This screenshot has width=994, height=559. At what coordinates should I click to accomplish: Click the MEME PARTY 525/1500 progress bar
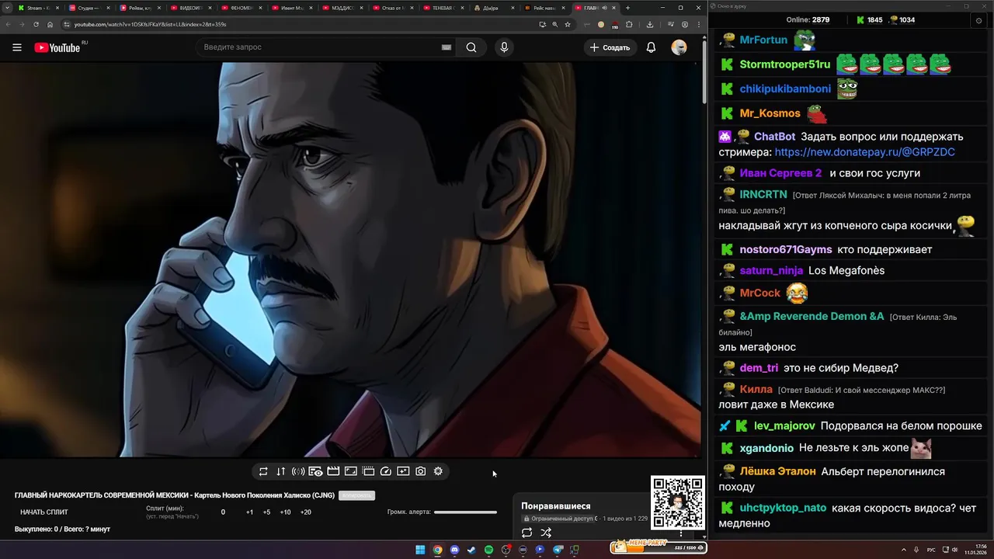[x=659, y=547]
